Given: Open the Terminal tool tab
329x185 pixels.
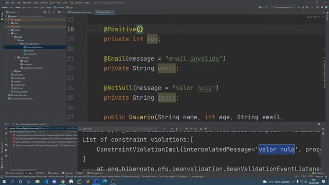Looking at the screenshot, I should point(67,173).
